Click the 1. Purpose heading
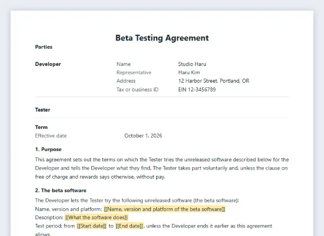Image resolution: width=324 pixels, height=236 pixels. click(x=49, y=149)
